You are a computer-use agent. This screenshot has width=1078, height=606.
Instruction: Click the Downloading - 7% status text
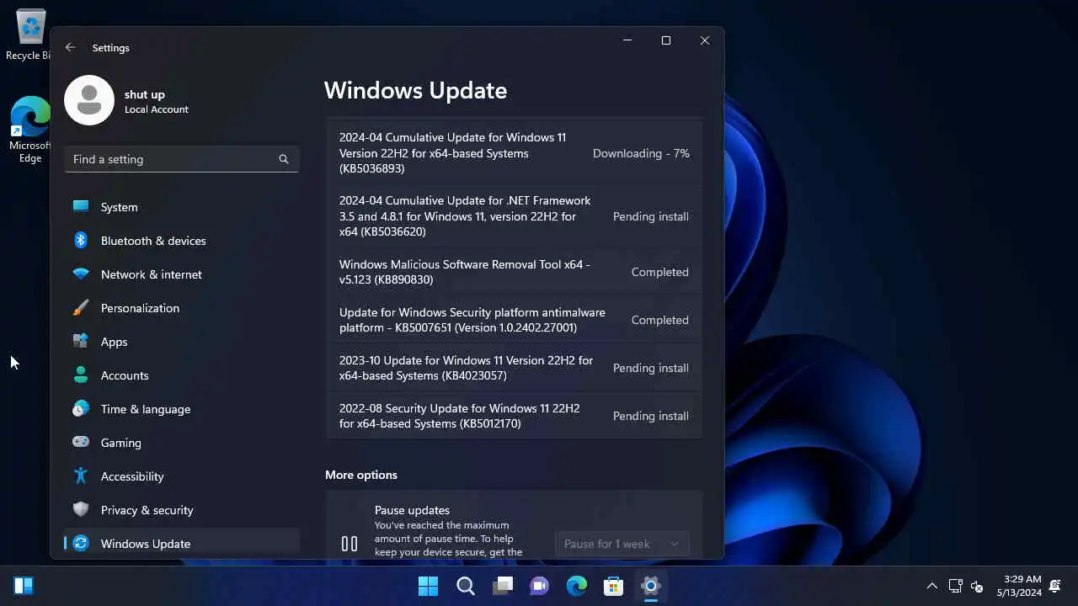coord(641,153)
